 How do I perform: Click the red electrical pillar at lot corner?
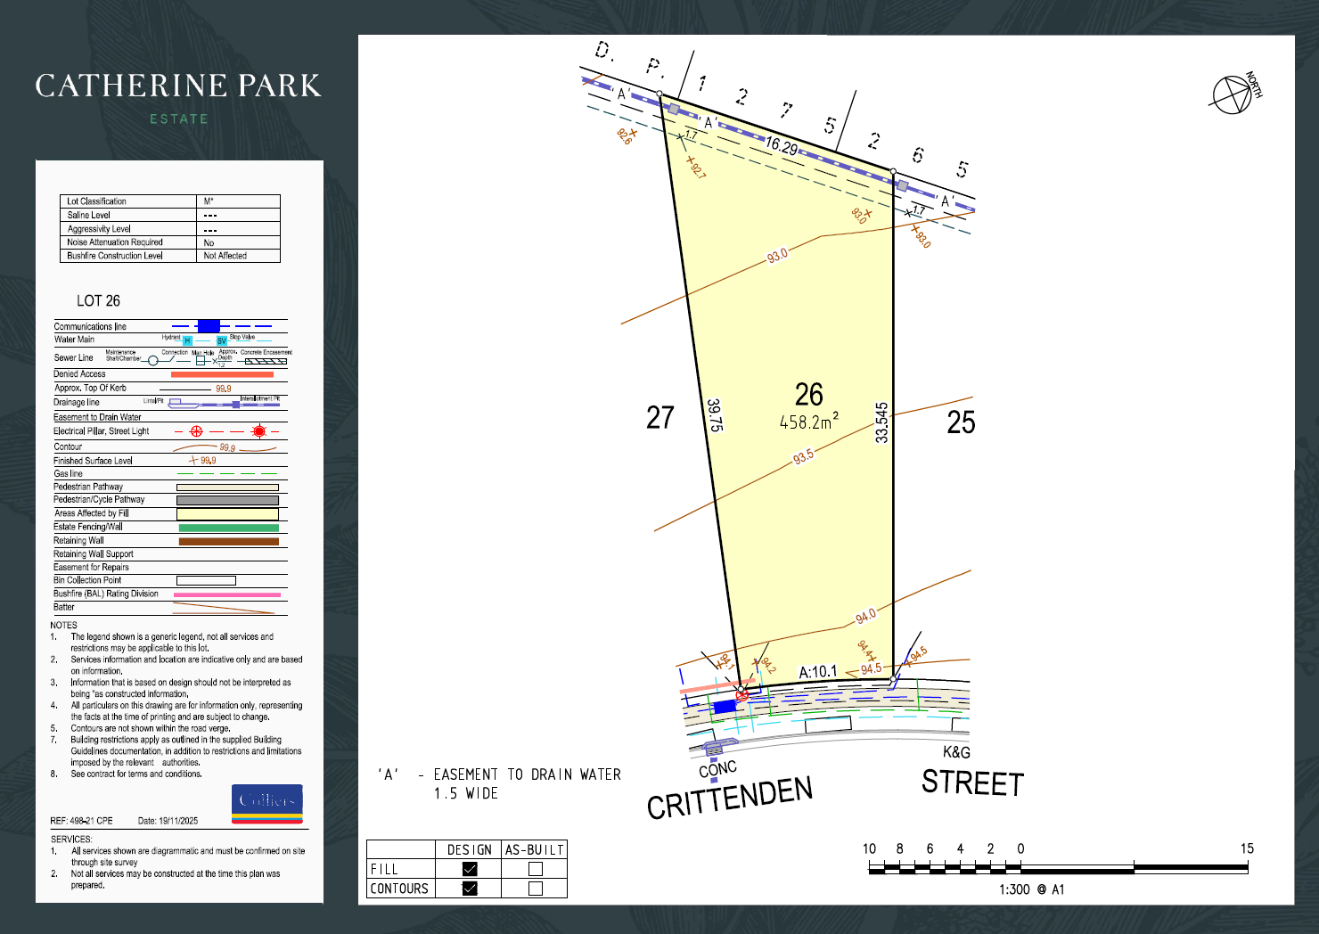741,693
